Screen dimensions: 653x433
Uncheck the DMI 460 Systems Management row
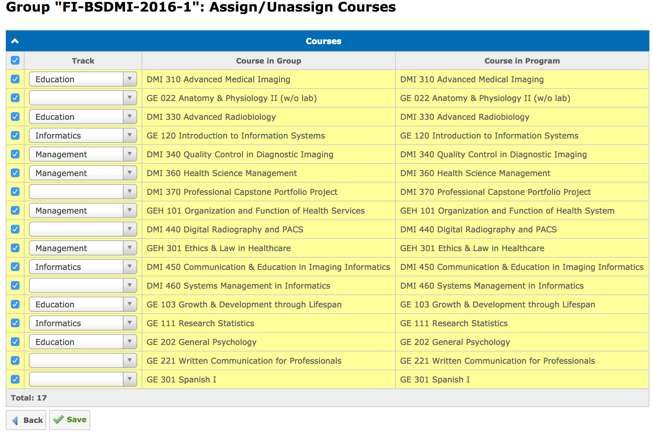coord(15,285)
